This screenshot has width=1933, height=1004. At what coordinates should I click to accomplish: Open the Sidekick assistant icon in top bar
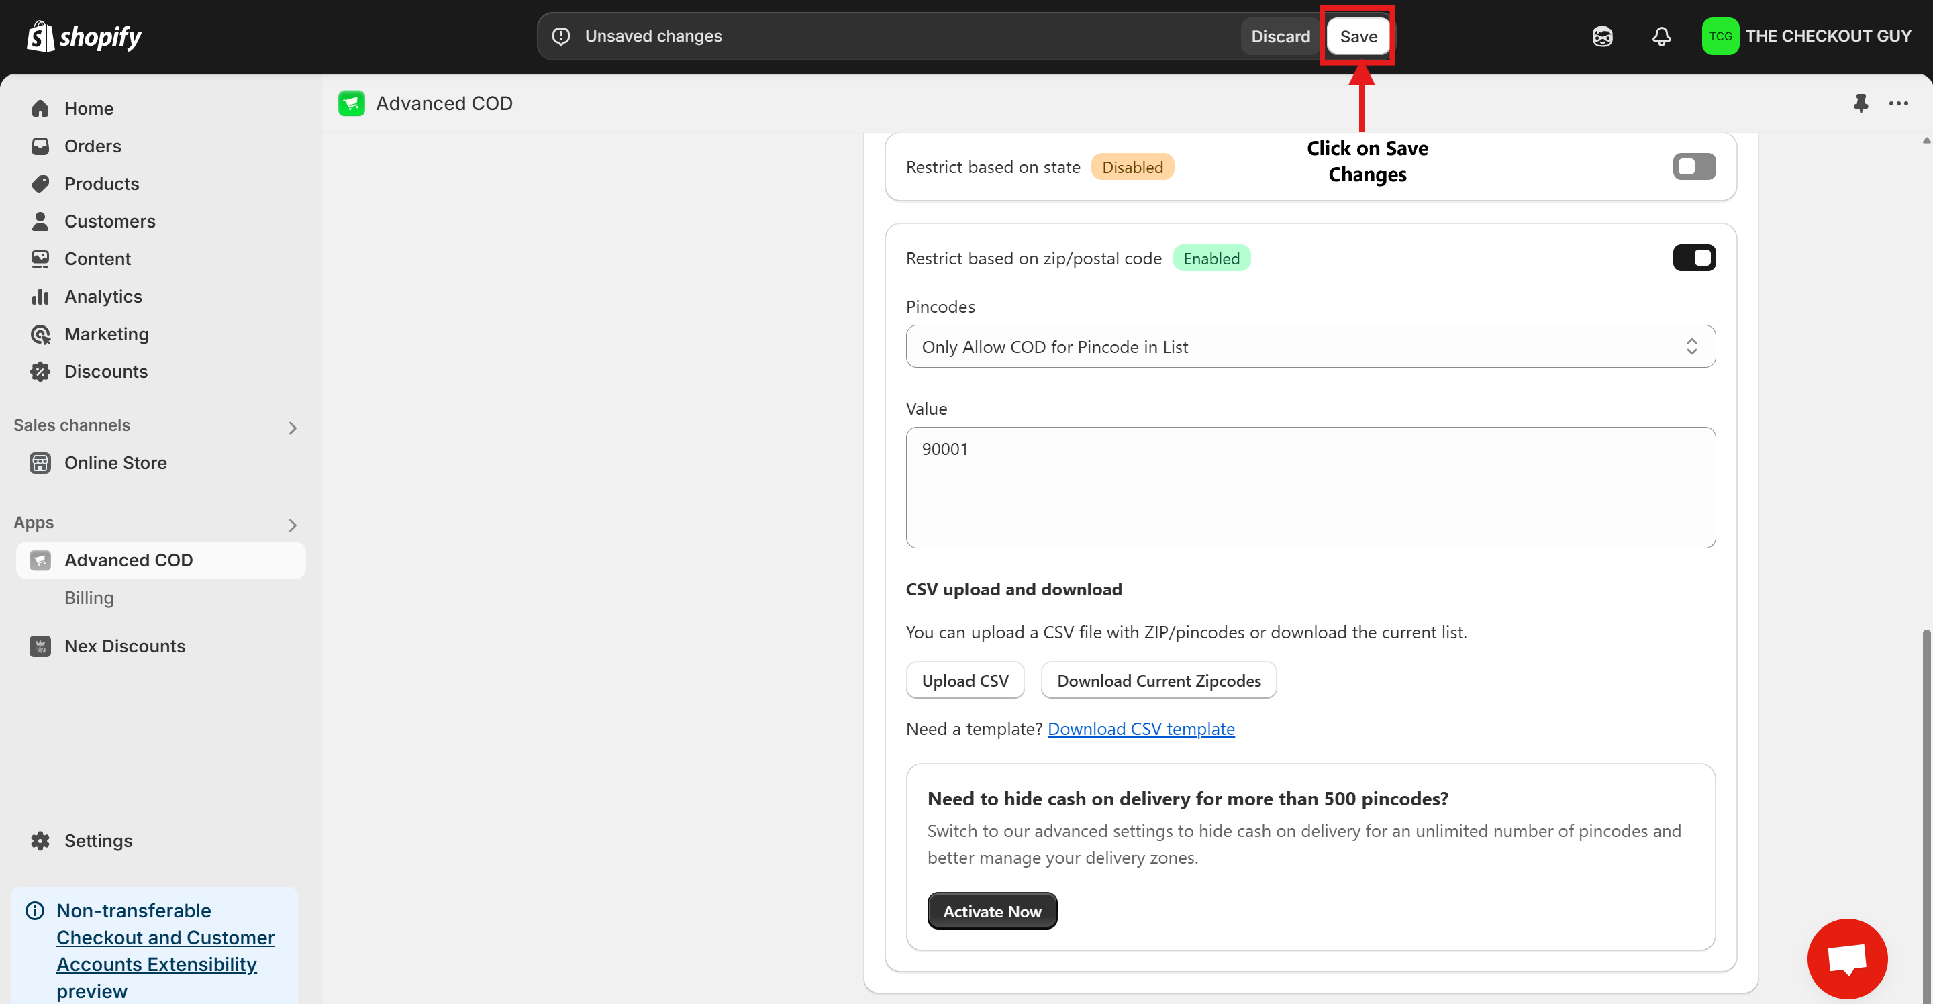click(x=1602, y=36)
